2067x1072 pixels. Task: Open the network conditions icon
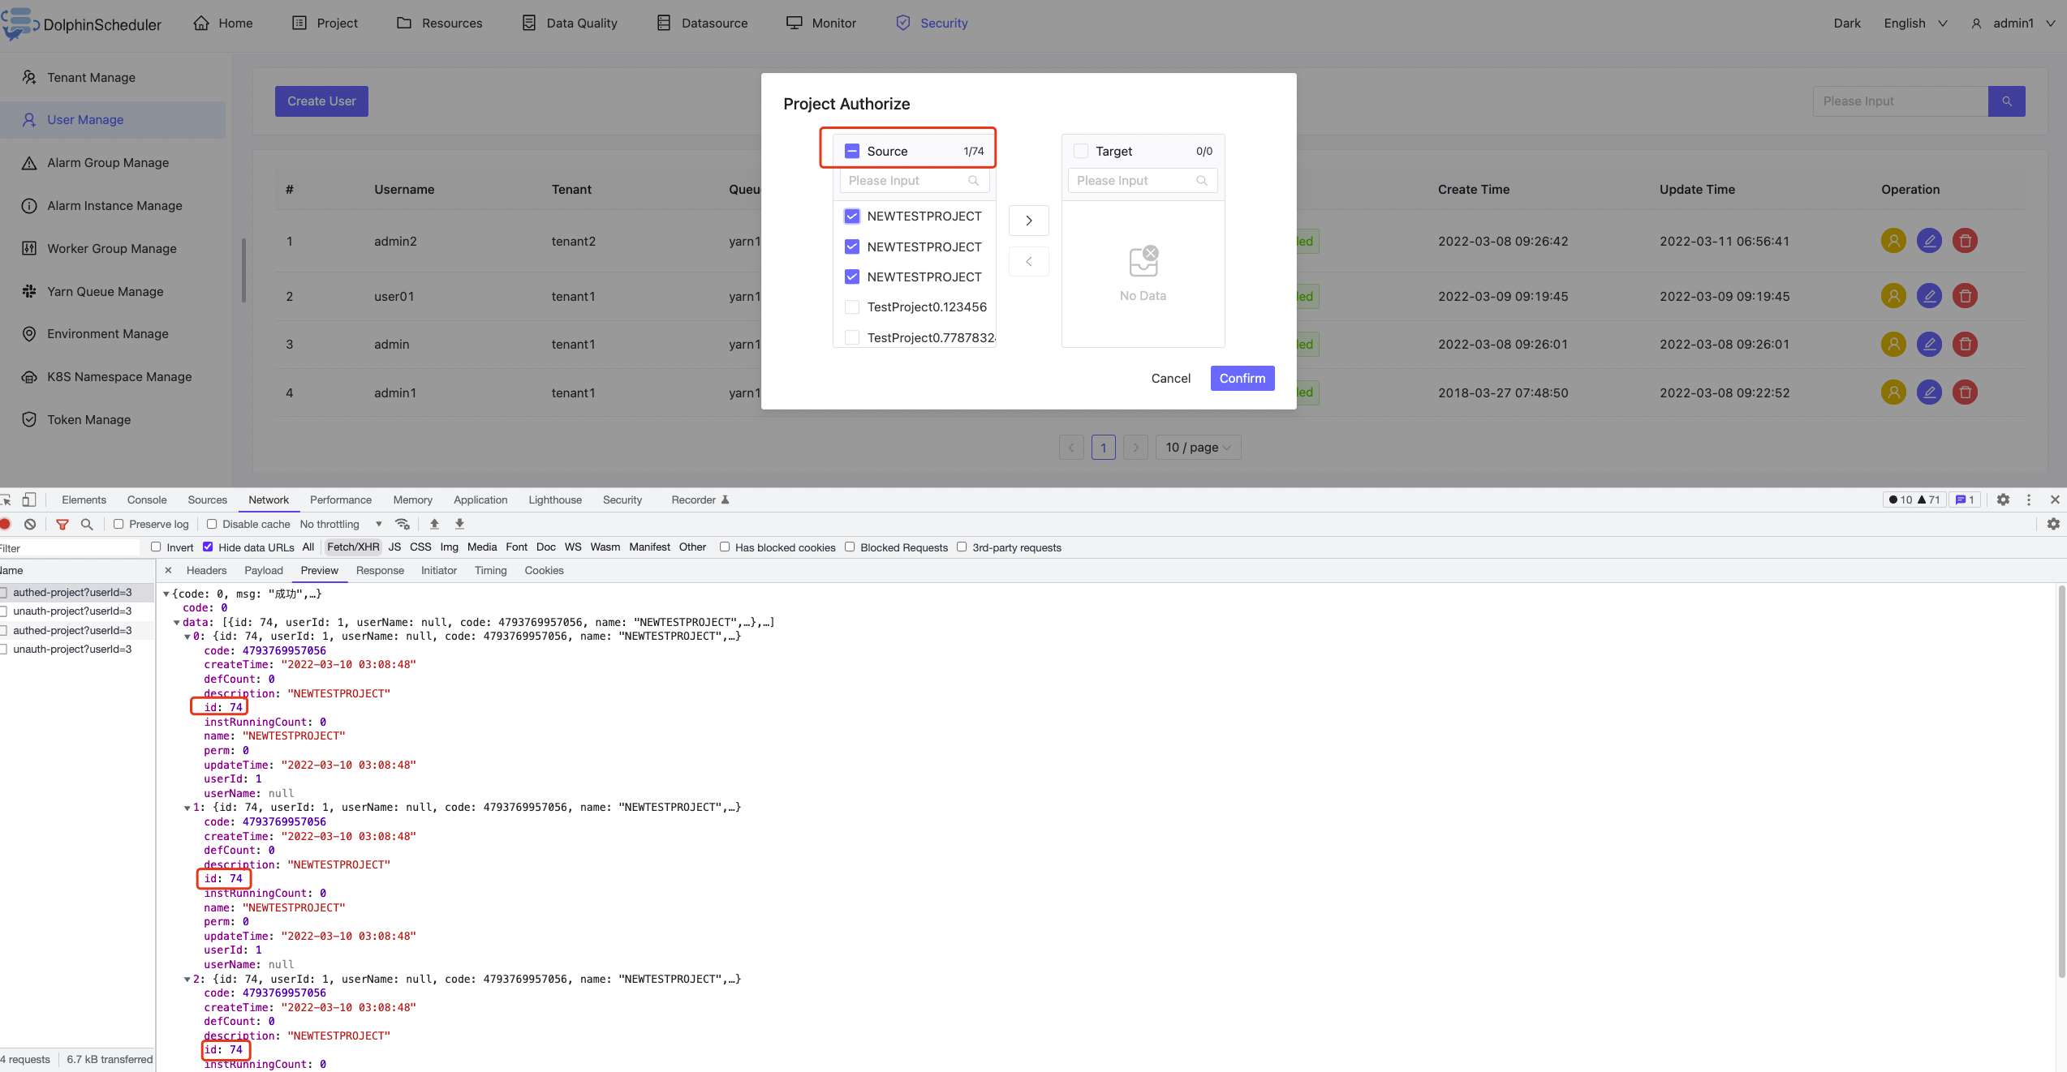pyautogui.click(x=402, y=524)
